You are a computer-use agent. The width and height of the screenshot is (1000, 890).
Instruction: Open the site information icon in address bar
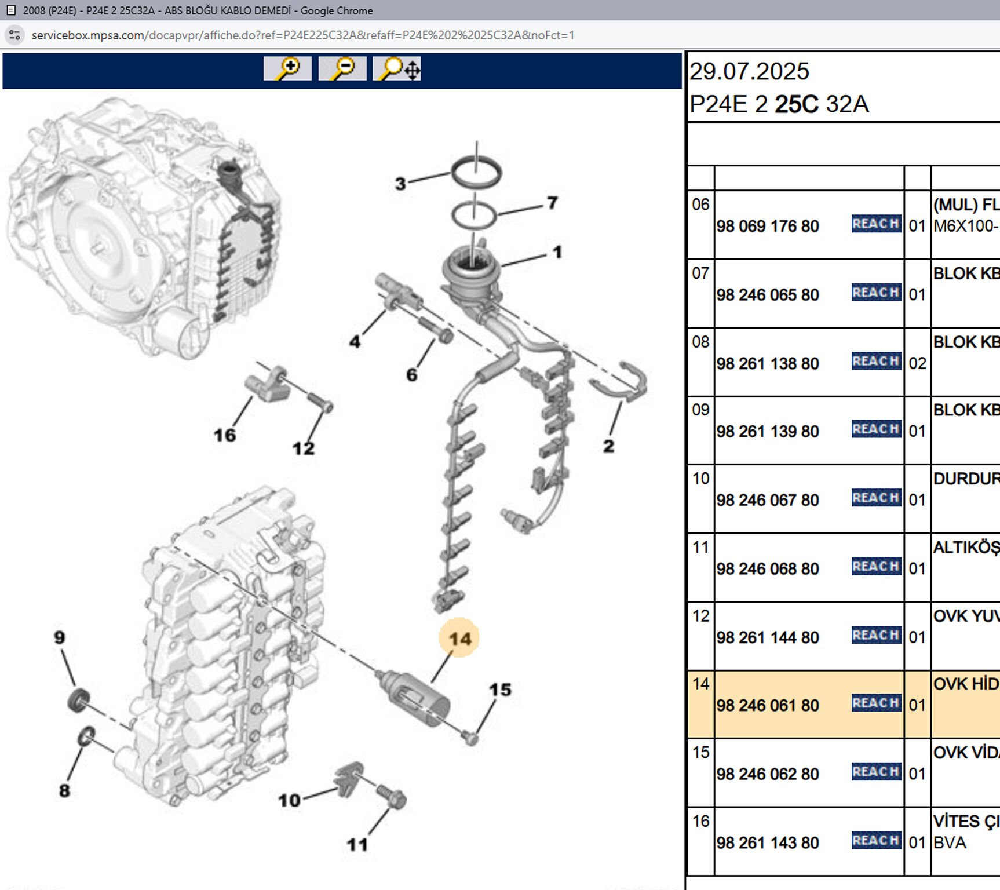14,35
